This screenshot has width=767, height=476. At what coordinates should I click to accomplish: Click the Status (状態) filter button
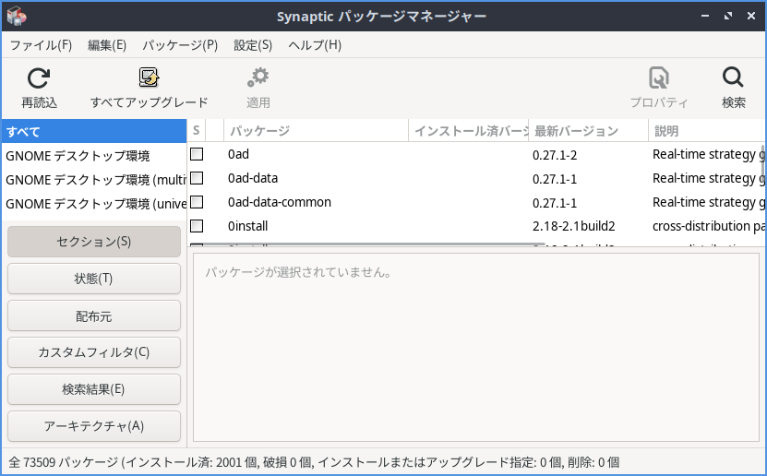click(x=94, y=279)
